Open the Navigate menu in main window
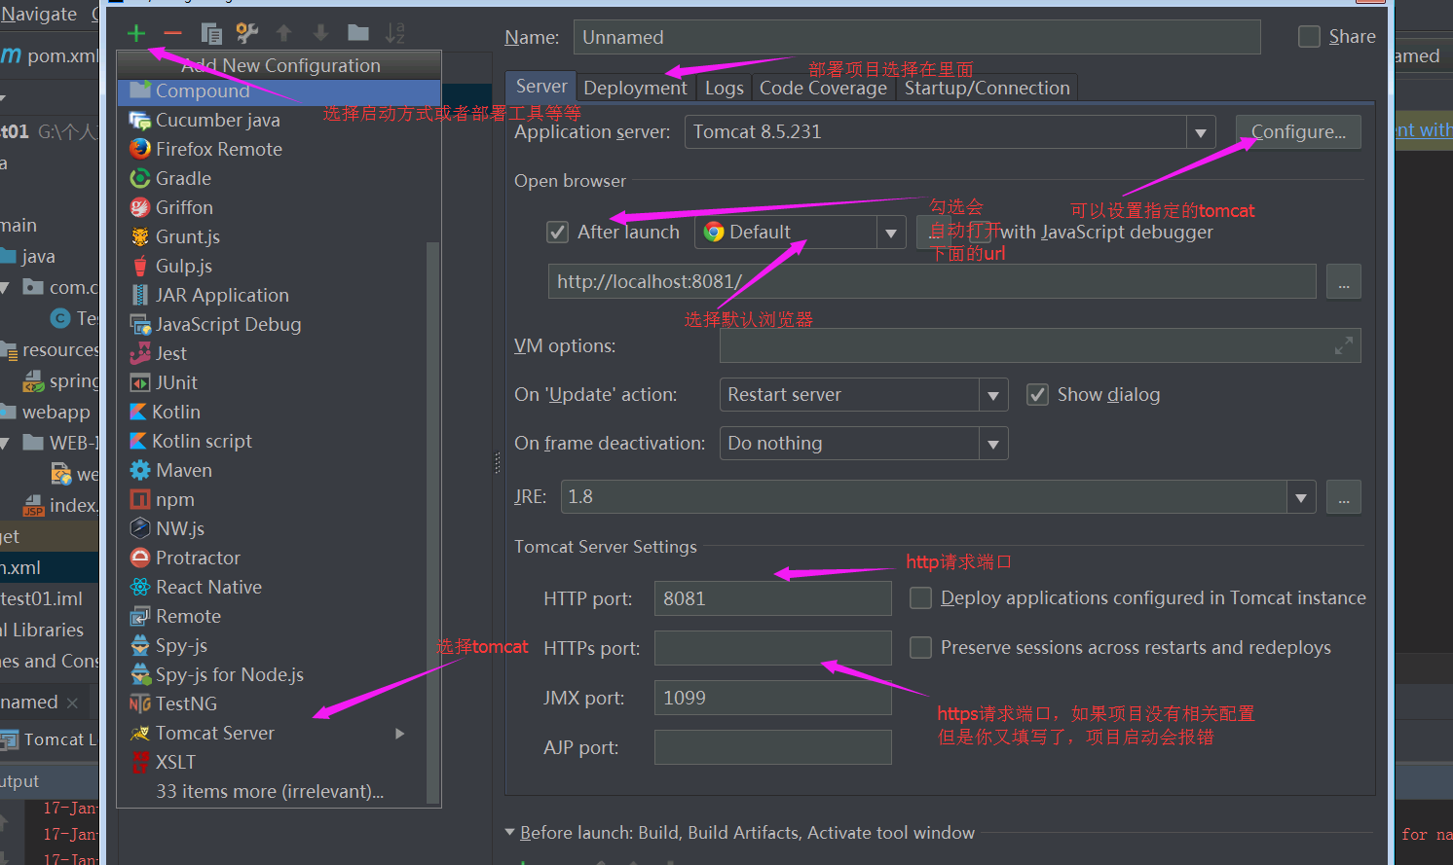Image resolution: width=1453 pixels, height=865 pixels. tap(39, 14)
